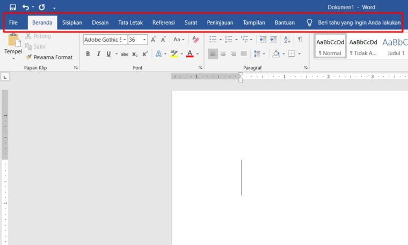Screen dimensions: 408x245
Task: Sort text with A-Z icon
Action: click(x=287, y=40)
